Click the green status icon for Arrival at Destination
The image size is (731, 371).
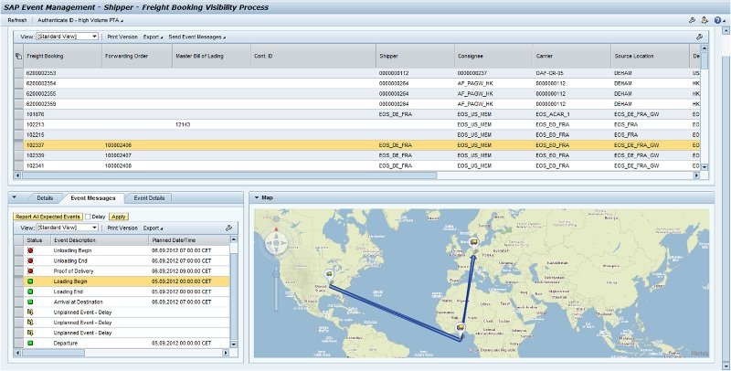click(x=30, y=302)
